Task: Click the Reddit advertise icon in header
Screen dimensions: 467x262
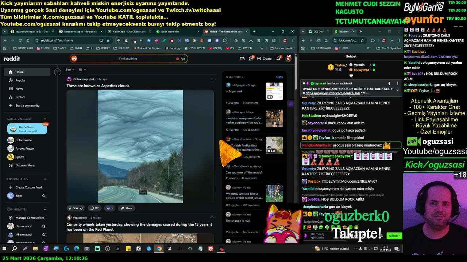Action: pyautogui.click(x=242, y=58)
